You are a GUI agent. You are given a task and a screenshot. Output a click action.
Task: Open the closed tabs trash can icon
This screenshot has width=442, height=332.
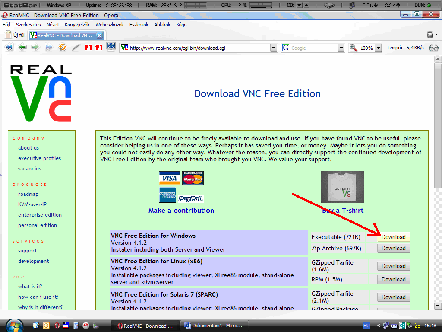(429, 35)
